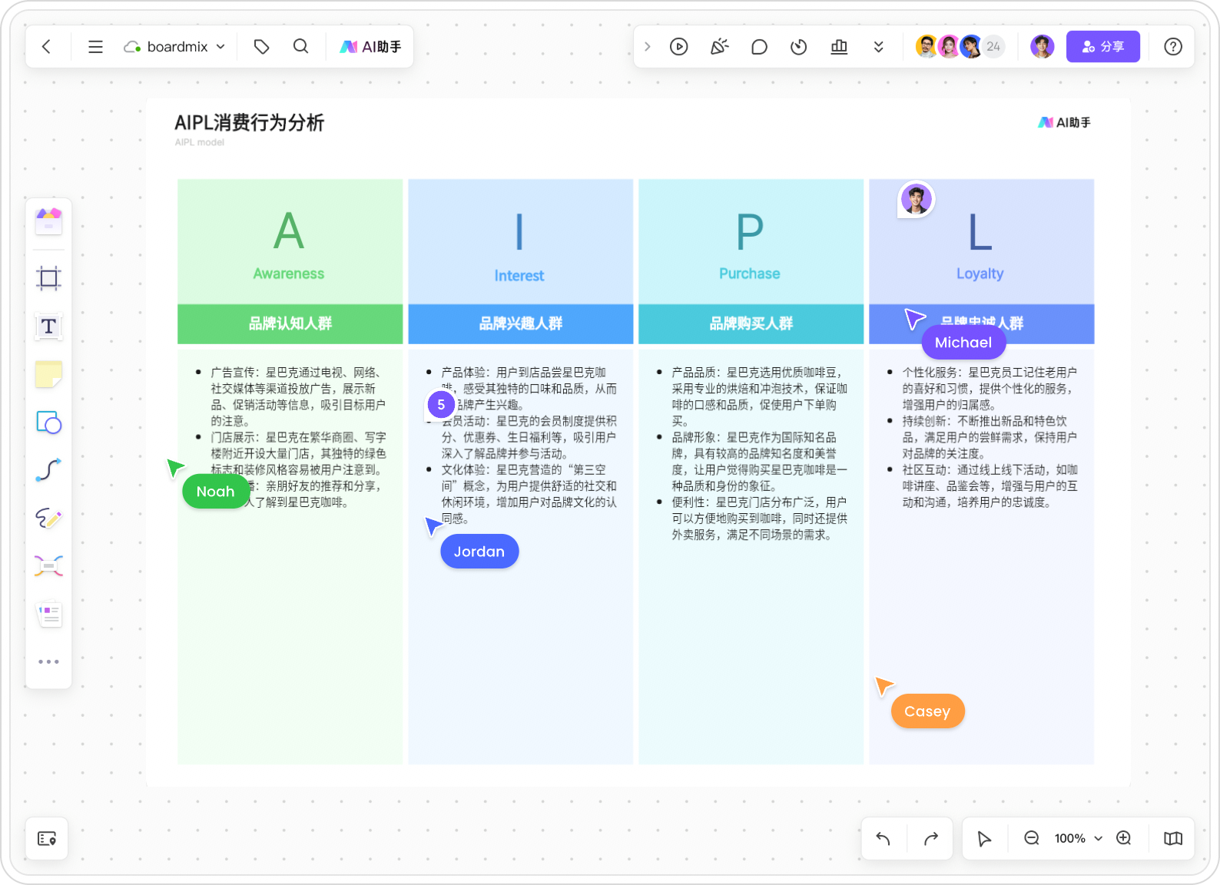Select the Text tool

tap(48, 326)
